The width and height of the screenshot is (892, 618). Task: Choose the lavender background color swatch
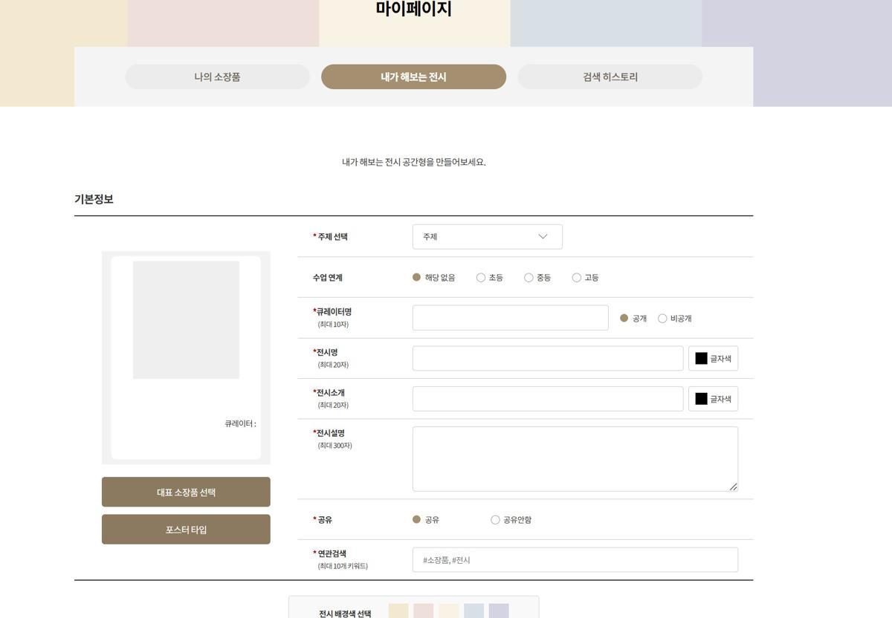click(499, 611)
